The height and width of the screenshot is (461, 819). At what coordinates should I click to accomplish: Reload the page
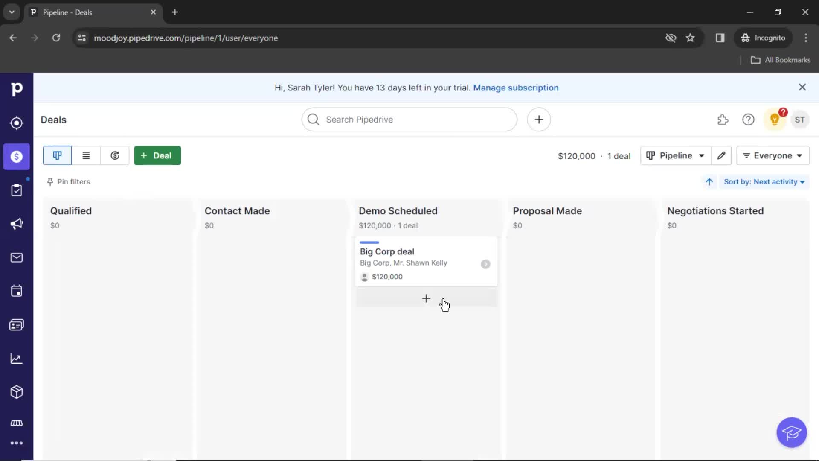point(56,38)
